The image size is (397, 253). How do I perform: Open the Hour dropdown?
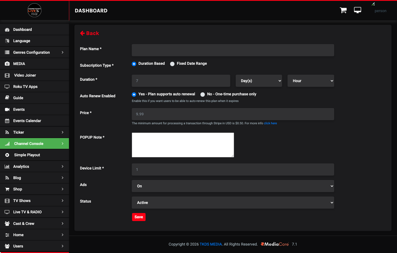311,81
